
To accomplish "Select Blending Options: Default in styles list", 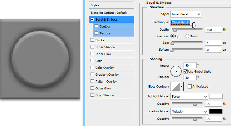I will coord(109,13).
